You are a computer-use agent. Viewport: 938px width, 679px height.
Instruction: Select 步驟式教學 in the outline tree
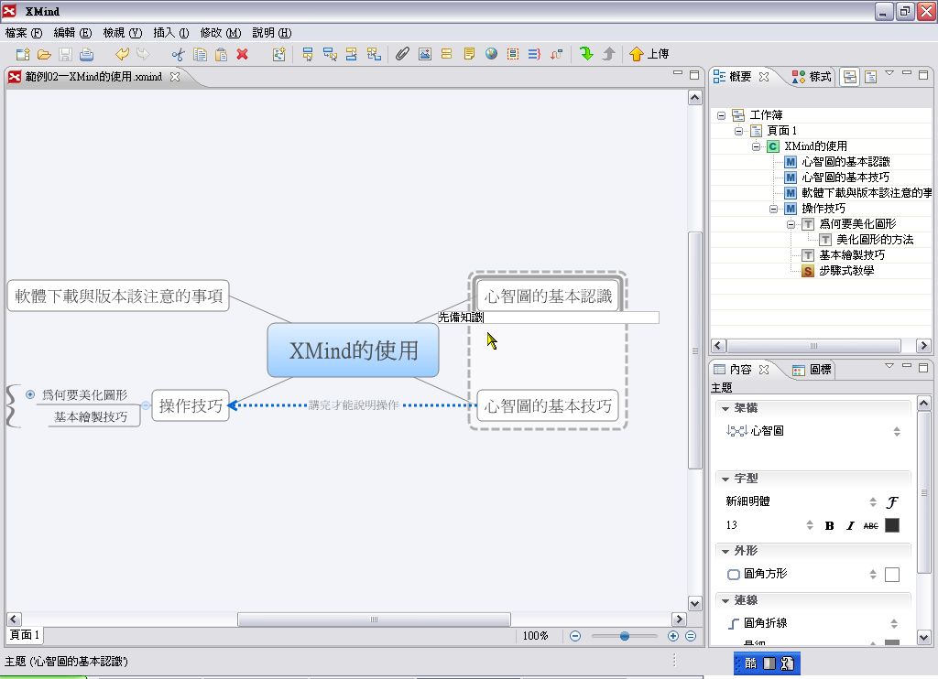click(x=845, y=271)
